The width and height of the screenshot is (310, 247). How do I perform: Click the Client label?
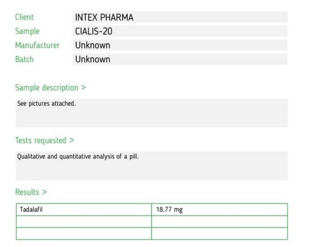pos(25,17)
